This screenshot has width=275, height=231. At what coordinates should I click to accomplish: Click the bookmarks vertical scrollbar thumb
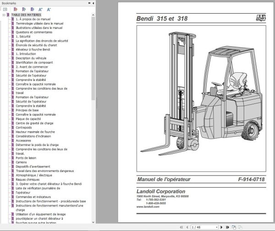[x=93, y=59]
